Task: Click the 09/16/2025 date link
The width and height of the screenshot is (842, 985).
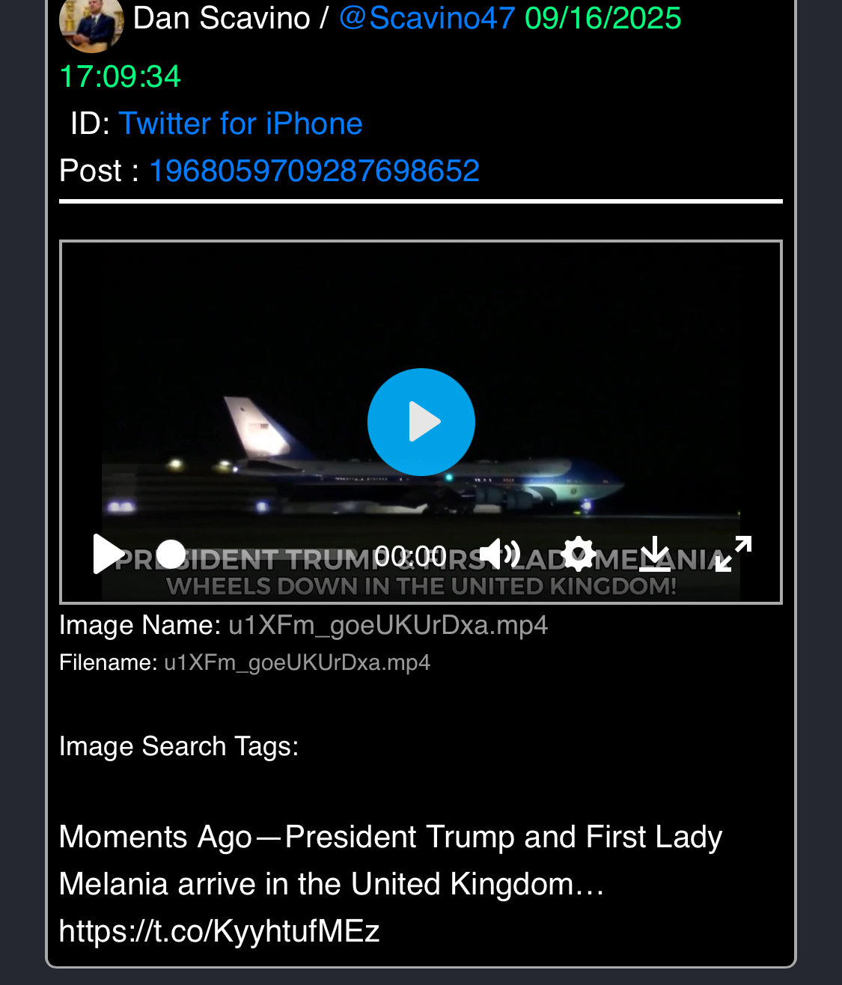Action: (x=603, y=18)
